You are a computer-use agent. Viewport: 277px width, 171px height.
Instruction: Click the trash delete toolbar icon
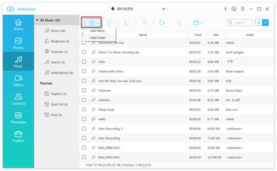145,23
